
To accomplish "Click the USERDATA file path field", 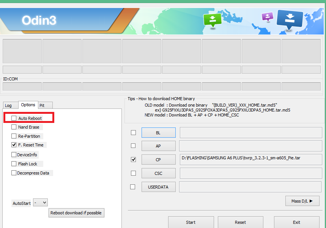I will [250, 187].
